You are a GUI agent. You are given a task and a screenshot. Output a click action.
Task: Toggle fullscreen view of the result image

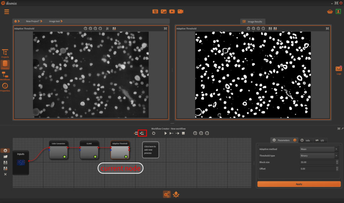click(328, 28)
